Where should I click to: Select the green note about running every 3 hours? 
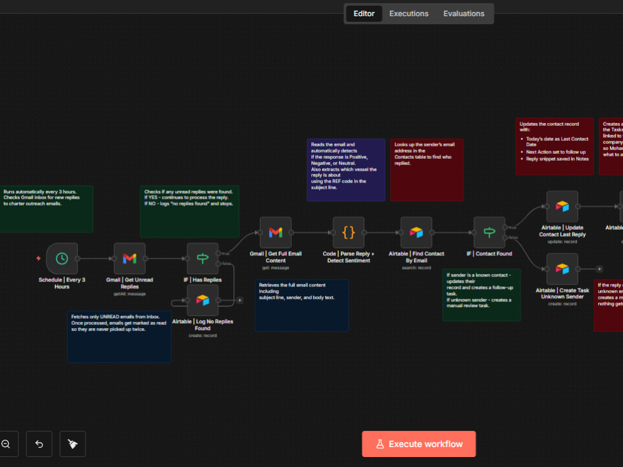point(47,209)
